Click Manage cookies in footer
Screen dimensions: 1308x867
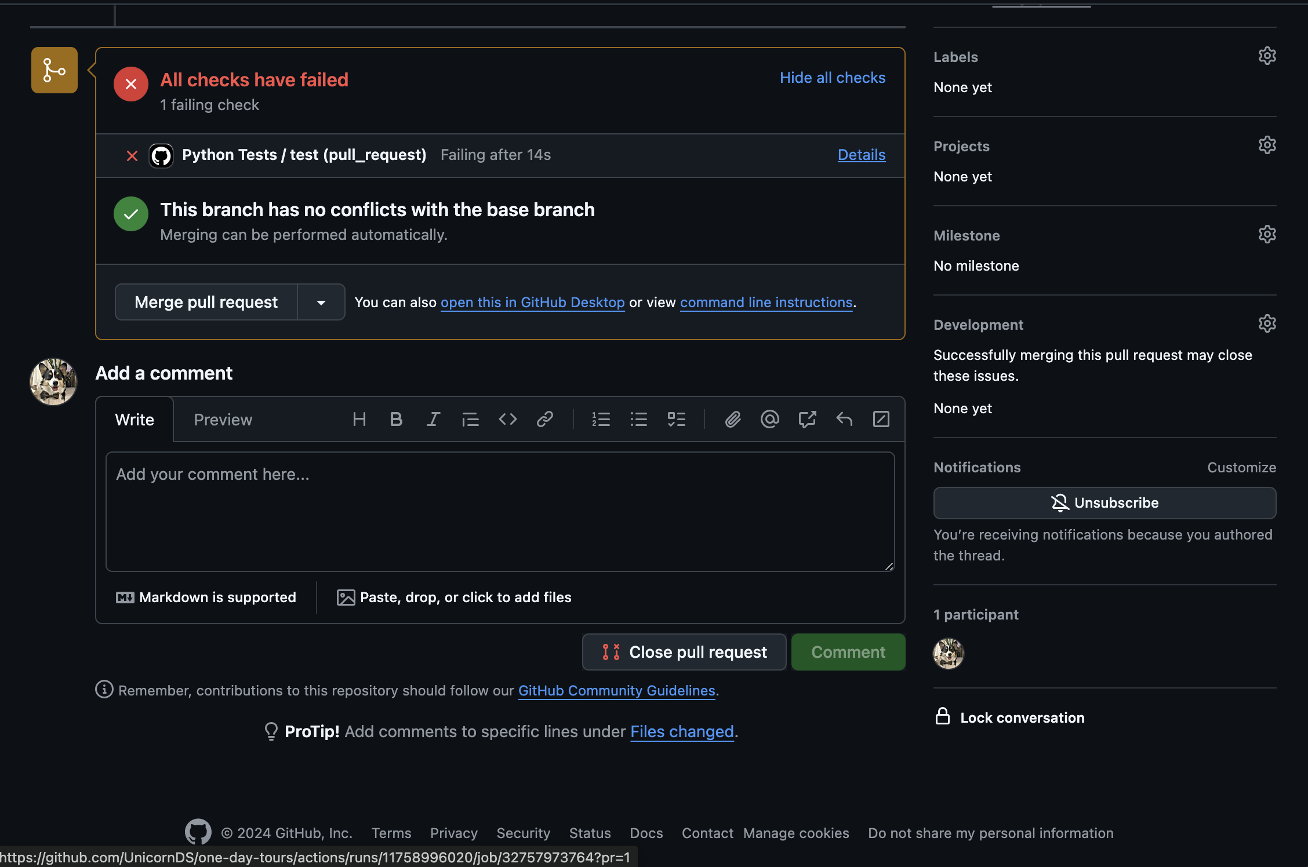click(x=796, y=833)
